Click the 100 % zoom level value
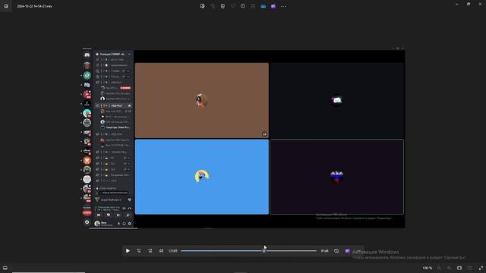 pyautogui.click(x=427, y=268)
